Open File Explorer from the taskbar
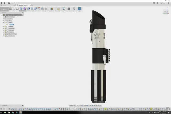 coord(5,112)
